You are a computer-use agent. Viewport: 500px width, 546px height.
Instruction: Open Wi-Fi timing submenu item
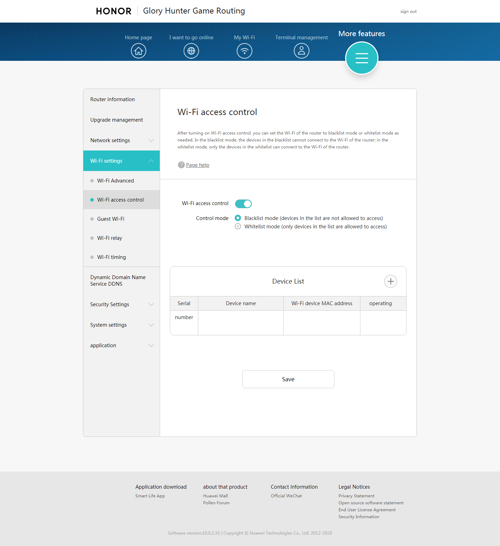click(122, 257)
